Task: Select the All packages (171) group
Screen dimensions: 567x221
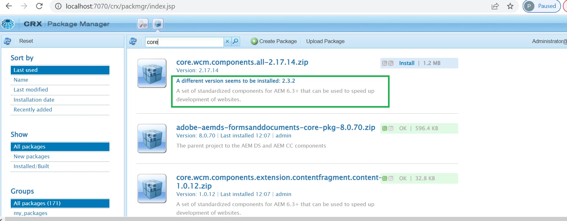Action: point(60,203)
